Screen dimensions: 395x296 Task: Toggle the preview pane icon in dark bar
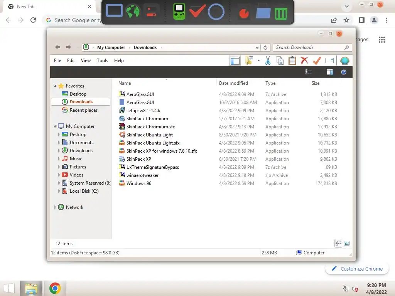pos(329,72)
